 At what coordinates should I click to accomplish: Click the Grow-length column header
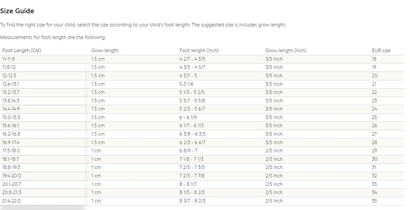pos(105,51)
